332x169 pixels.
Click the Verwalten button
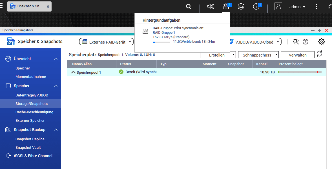[298, 55]
